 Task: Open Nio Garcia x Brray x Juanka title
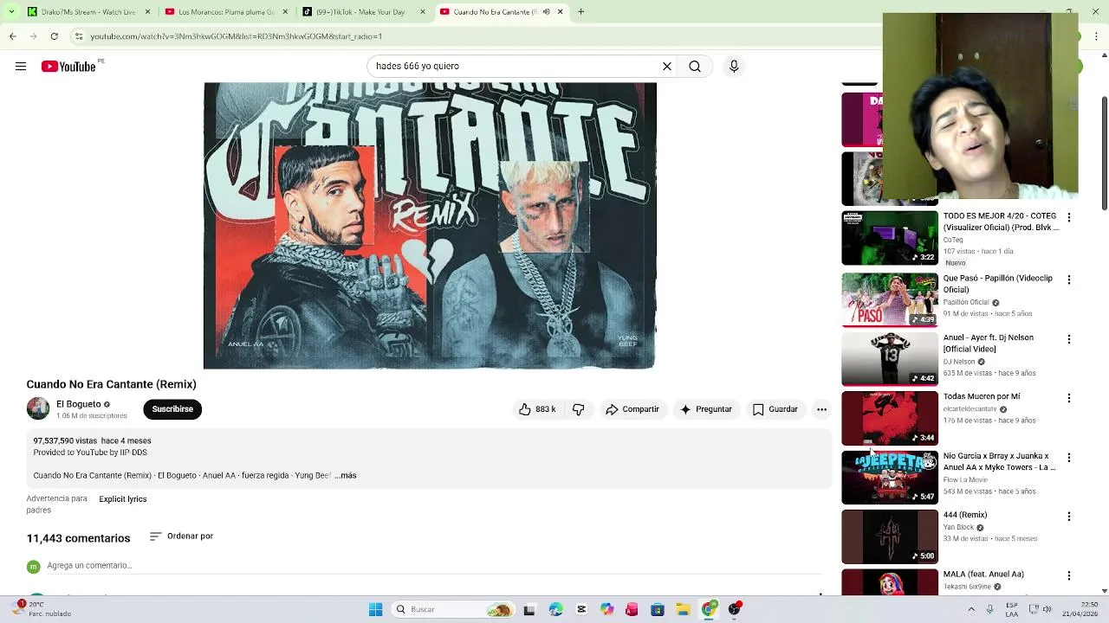[1000, 461]
